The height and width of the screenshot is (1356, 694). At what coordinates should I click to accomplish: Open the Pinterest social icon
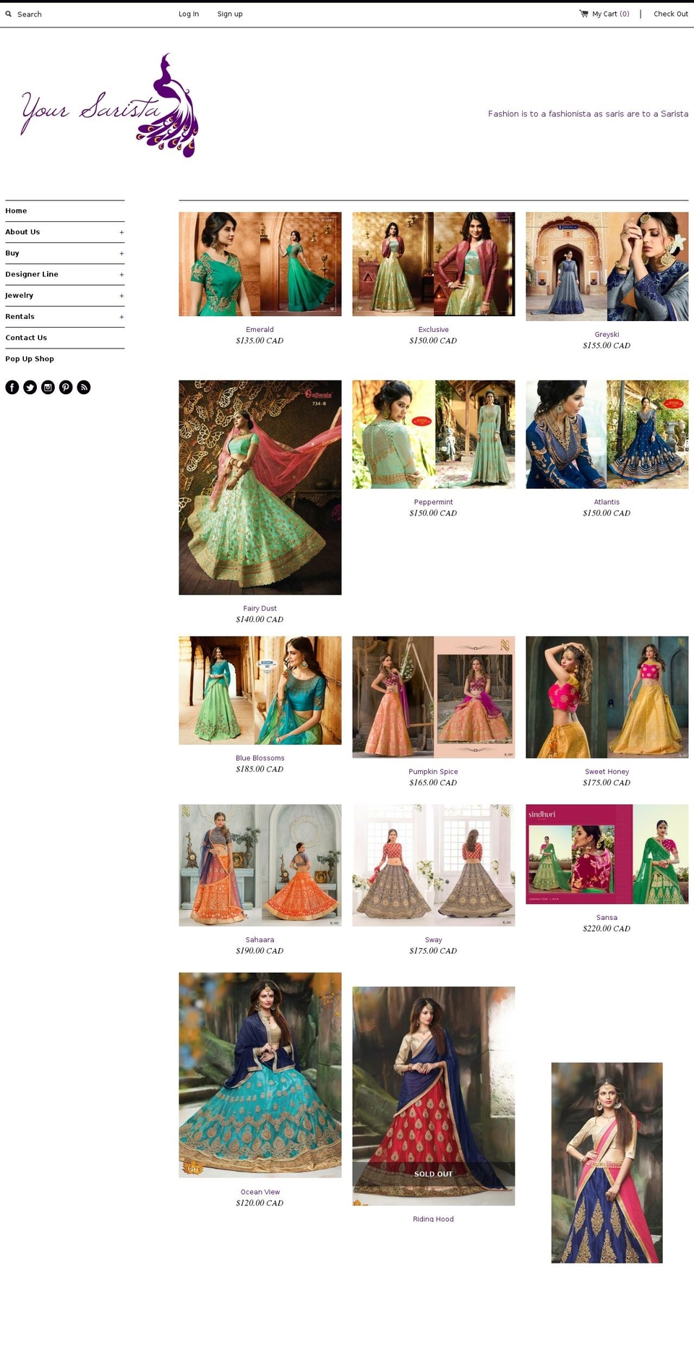66,388
